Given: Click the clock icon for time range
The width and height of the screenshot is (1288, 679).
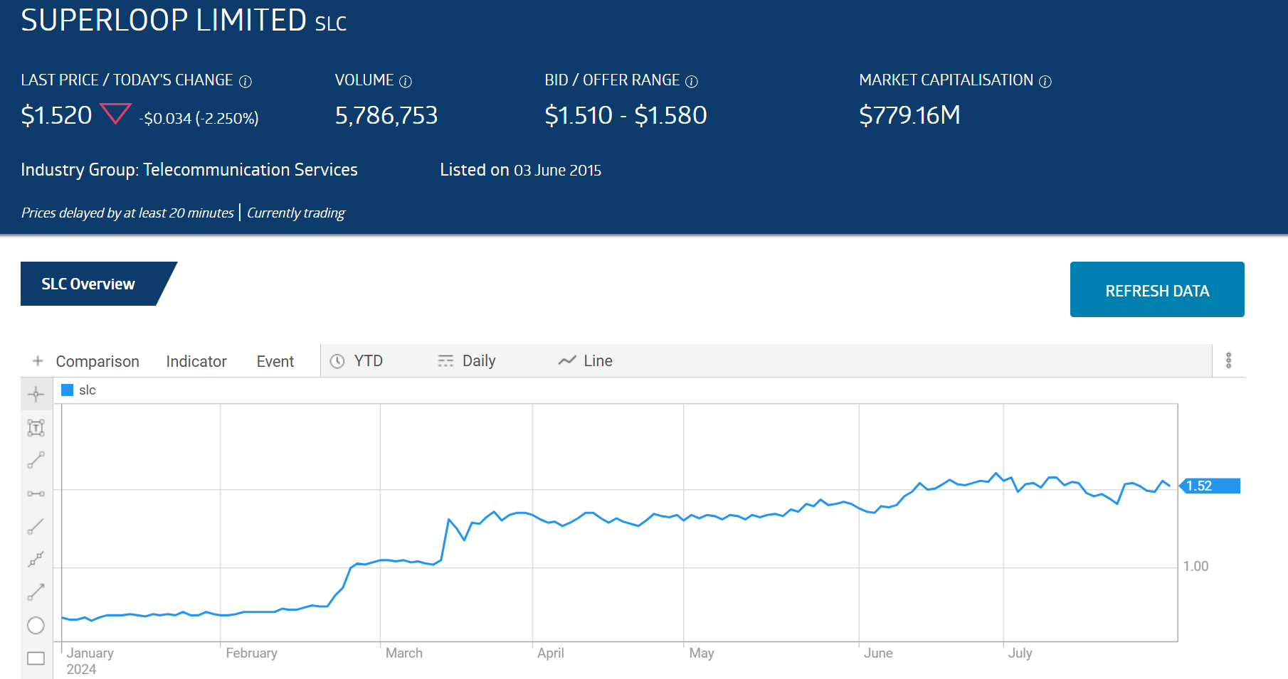Looking at the screenshot, I should [x=338, y=361].
